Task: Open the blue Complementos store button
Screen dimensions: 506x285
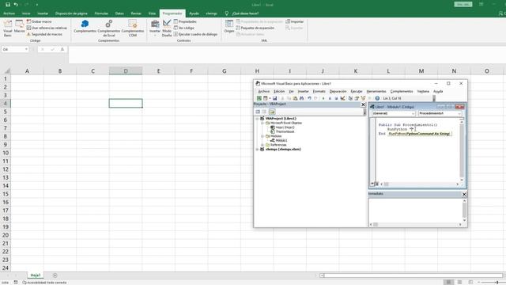Action: [85, 26]
